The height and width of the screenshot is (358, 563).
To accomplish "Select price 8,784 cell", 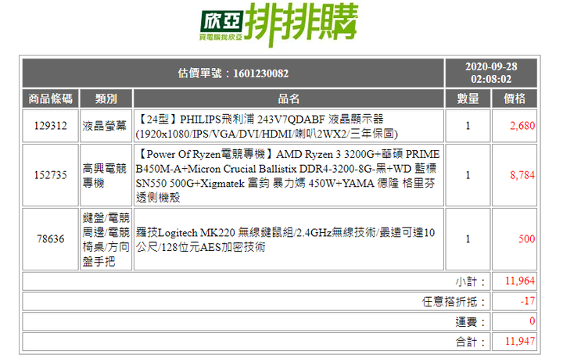I will point(515,175).
